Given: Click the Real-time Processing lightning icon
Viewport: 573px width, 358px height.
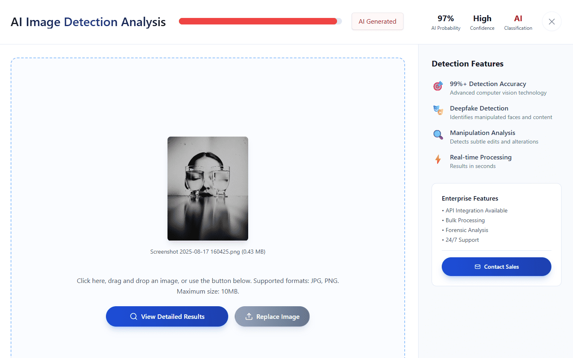Looking at the screenshot, I should [x=438, y=159].
